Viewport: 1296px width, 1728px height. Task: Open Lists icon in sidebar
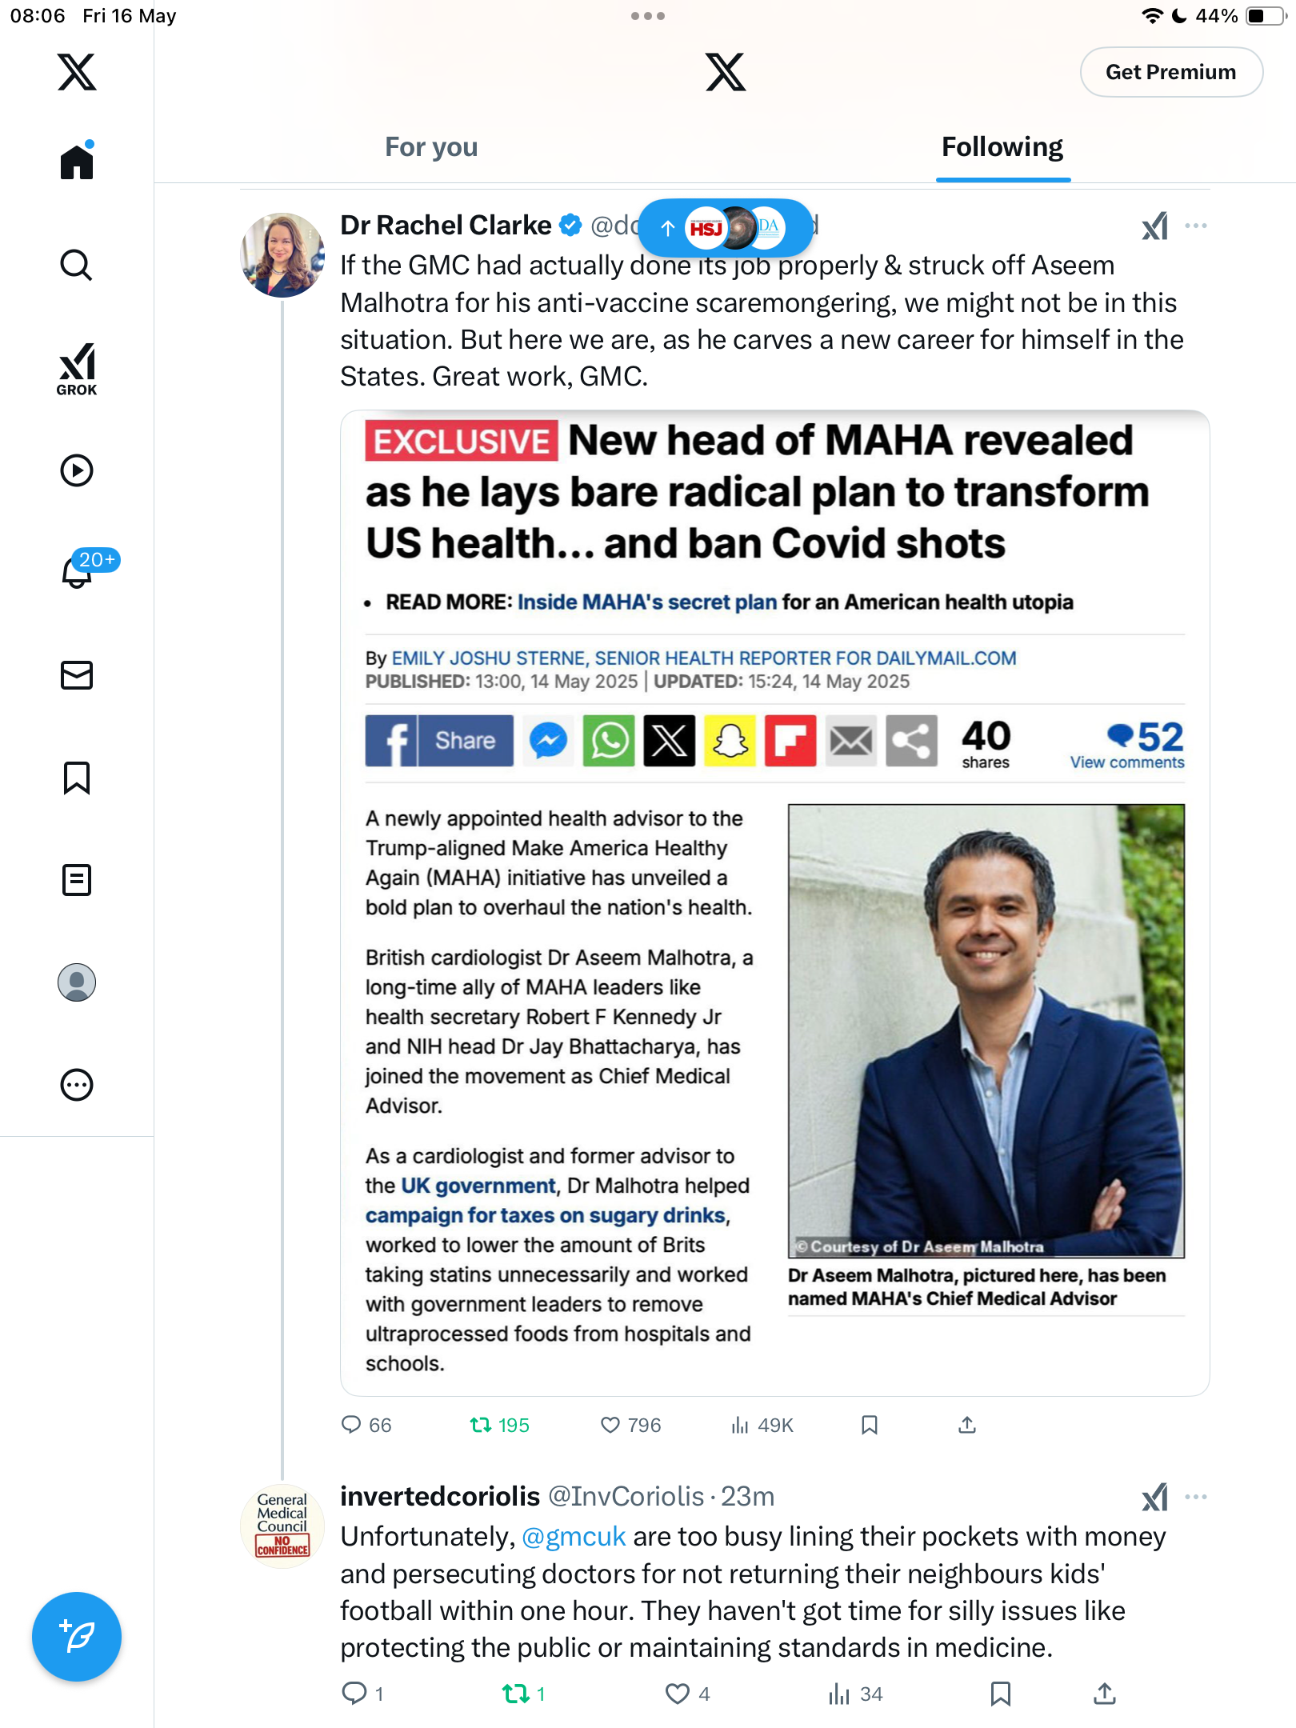pyautogui.click(x=77, y=880)
